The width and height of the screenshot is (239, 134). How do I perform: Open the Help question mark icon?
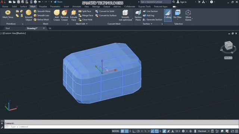point(211,2)
